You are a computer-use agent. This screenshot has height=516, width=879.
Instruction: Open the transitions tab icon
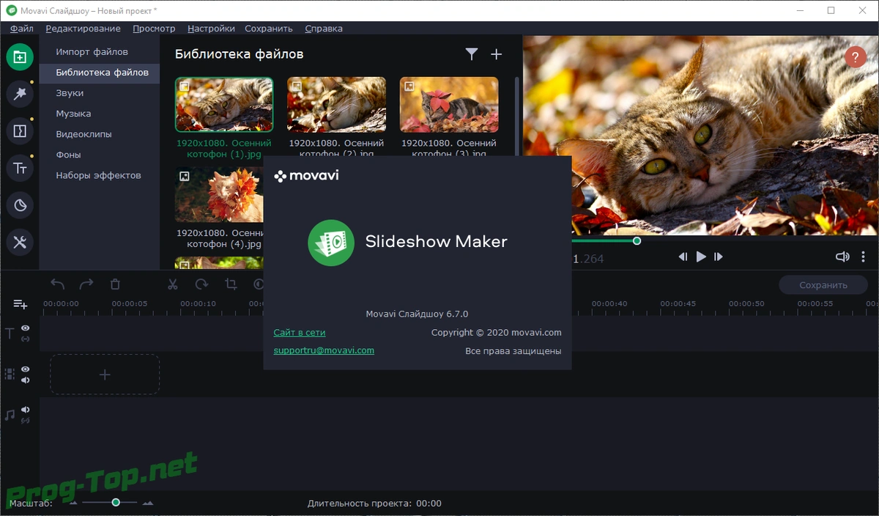coord(20,131)
